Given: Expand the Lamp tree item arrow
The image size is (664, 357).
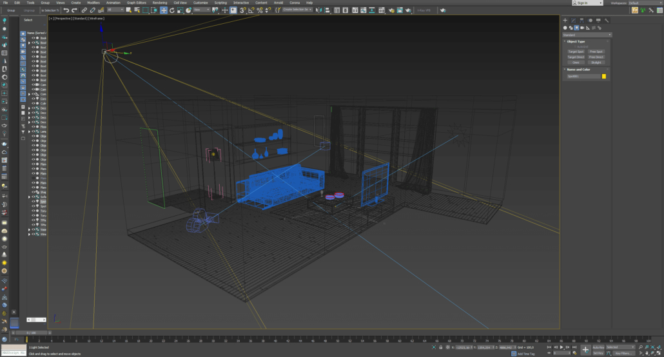Looking at the screenshot, I should tap(29, 131).
